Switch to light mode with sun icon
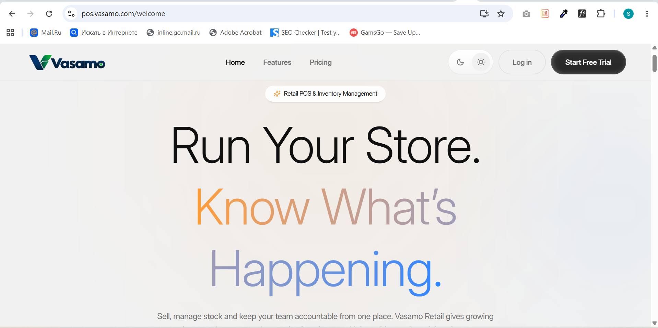This screenshot has height=328, width=658. 481,62
